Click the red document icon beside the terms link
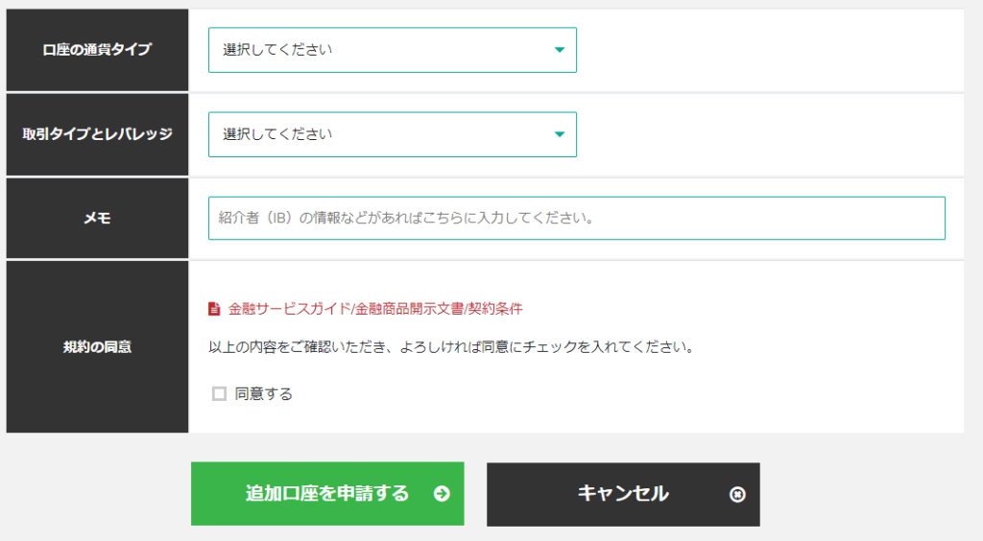Image resolution: width=983 pixels, height=541 pixels. pyautogui.click(x=214, y=309)
